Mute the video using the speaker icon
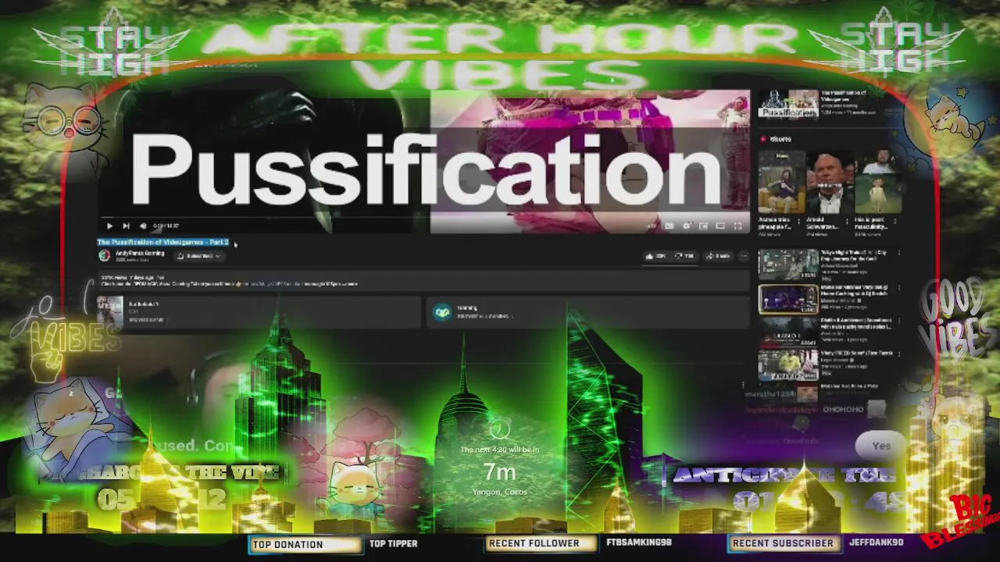This screenshot has width=1000, height=562. (143, 226)
